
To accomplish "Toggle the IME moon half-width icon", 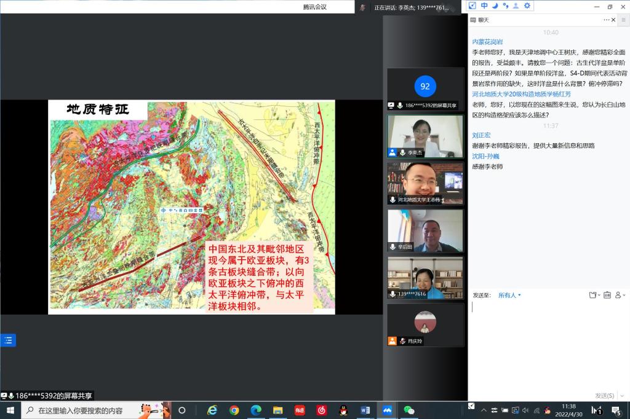I will pyautogui.click(x=495, y=6).
